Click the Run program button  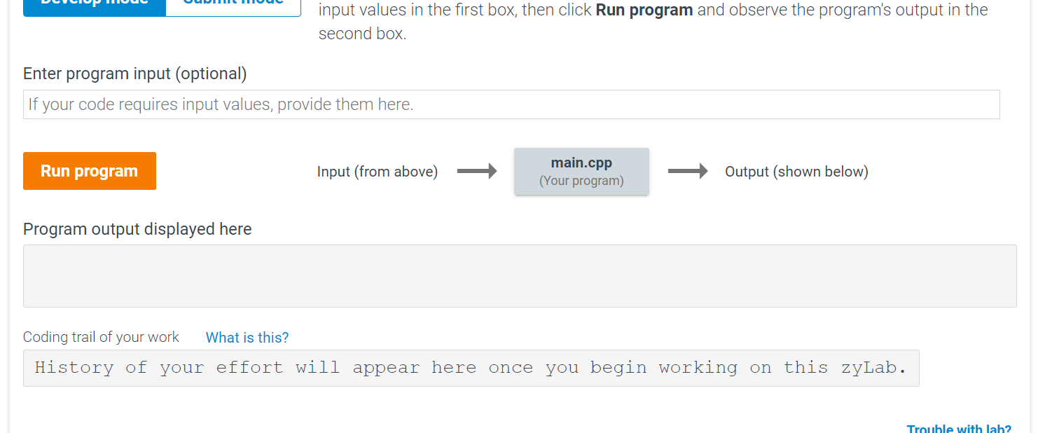tap(89, 170)
